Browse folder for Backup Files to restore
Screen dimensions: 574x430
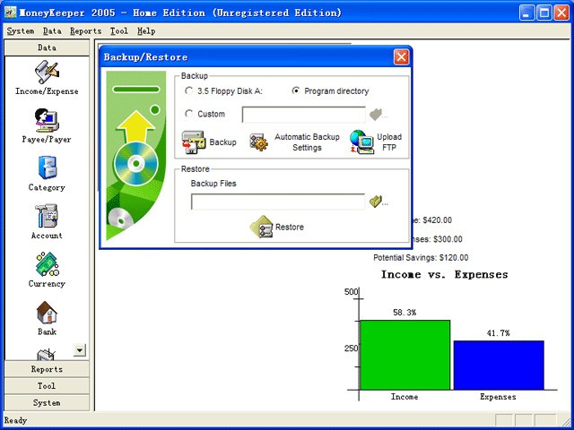pyautogui.click(x=378, y=202)
